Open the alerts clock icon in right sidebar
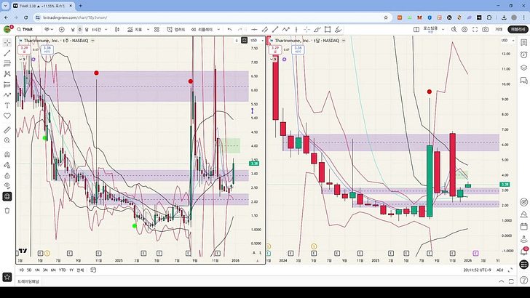Image resolution: width=530 pixels, height=298 pixels. coord(523,55)
